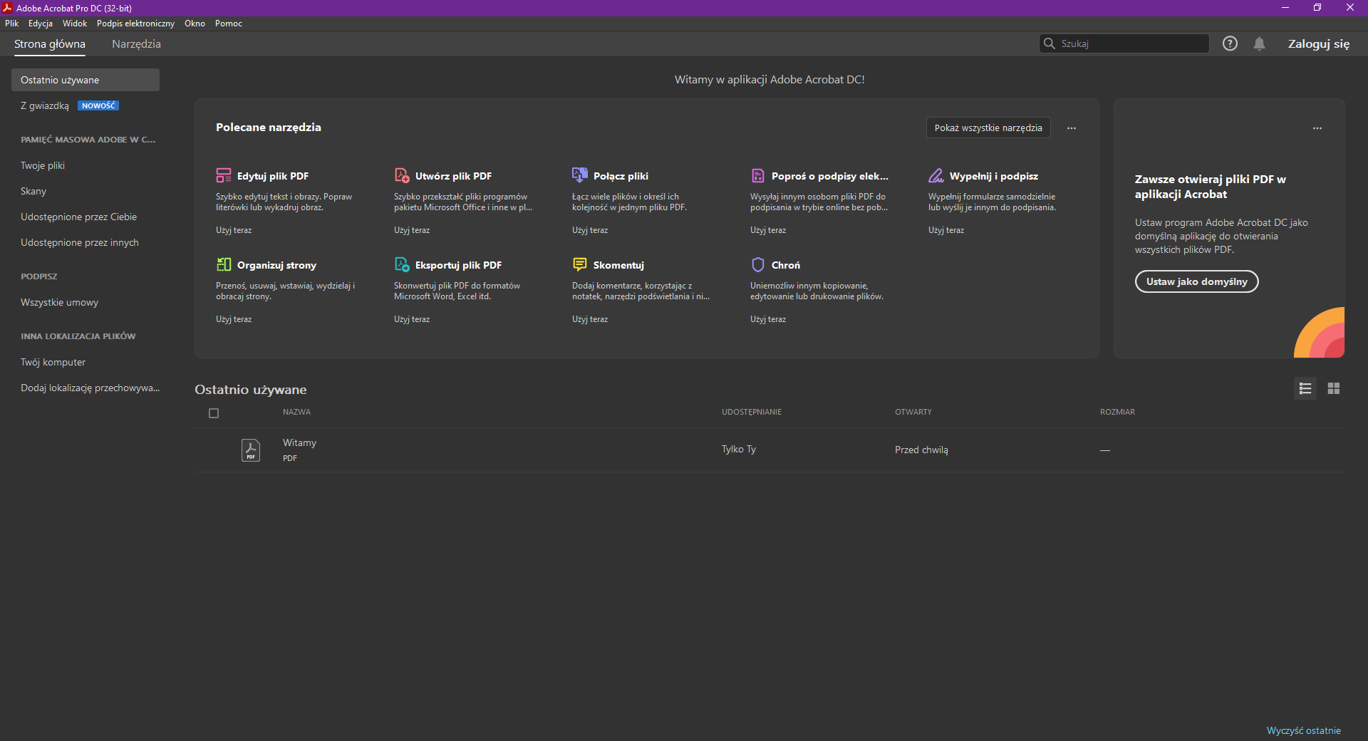Click Użyj teraz under Połącz pliki
Screen dimensions: 1368x741
[x=590, y=230]
